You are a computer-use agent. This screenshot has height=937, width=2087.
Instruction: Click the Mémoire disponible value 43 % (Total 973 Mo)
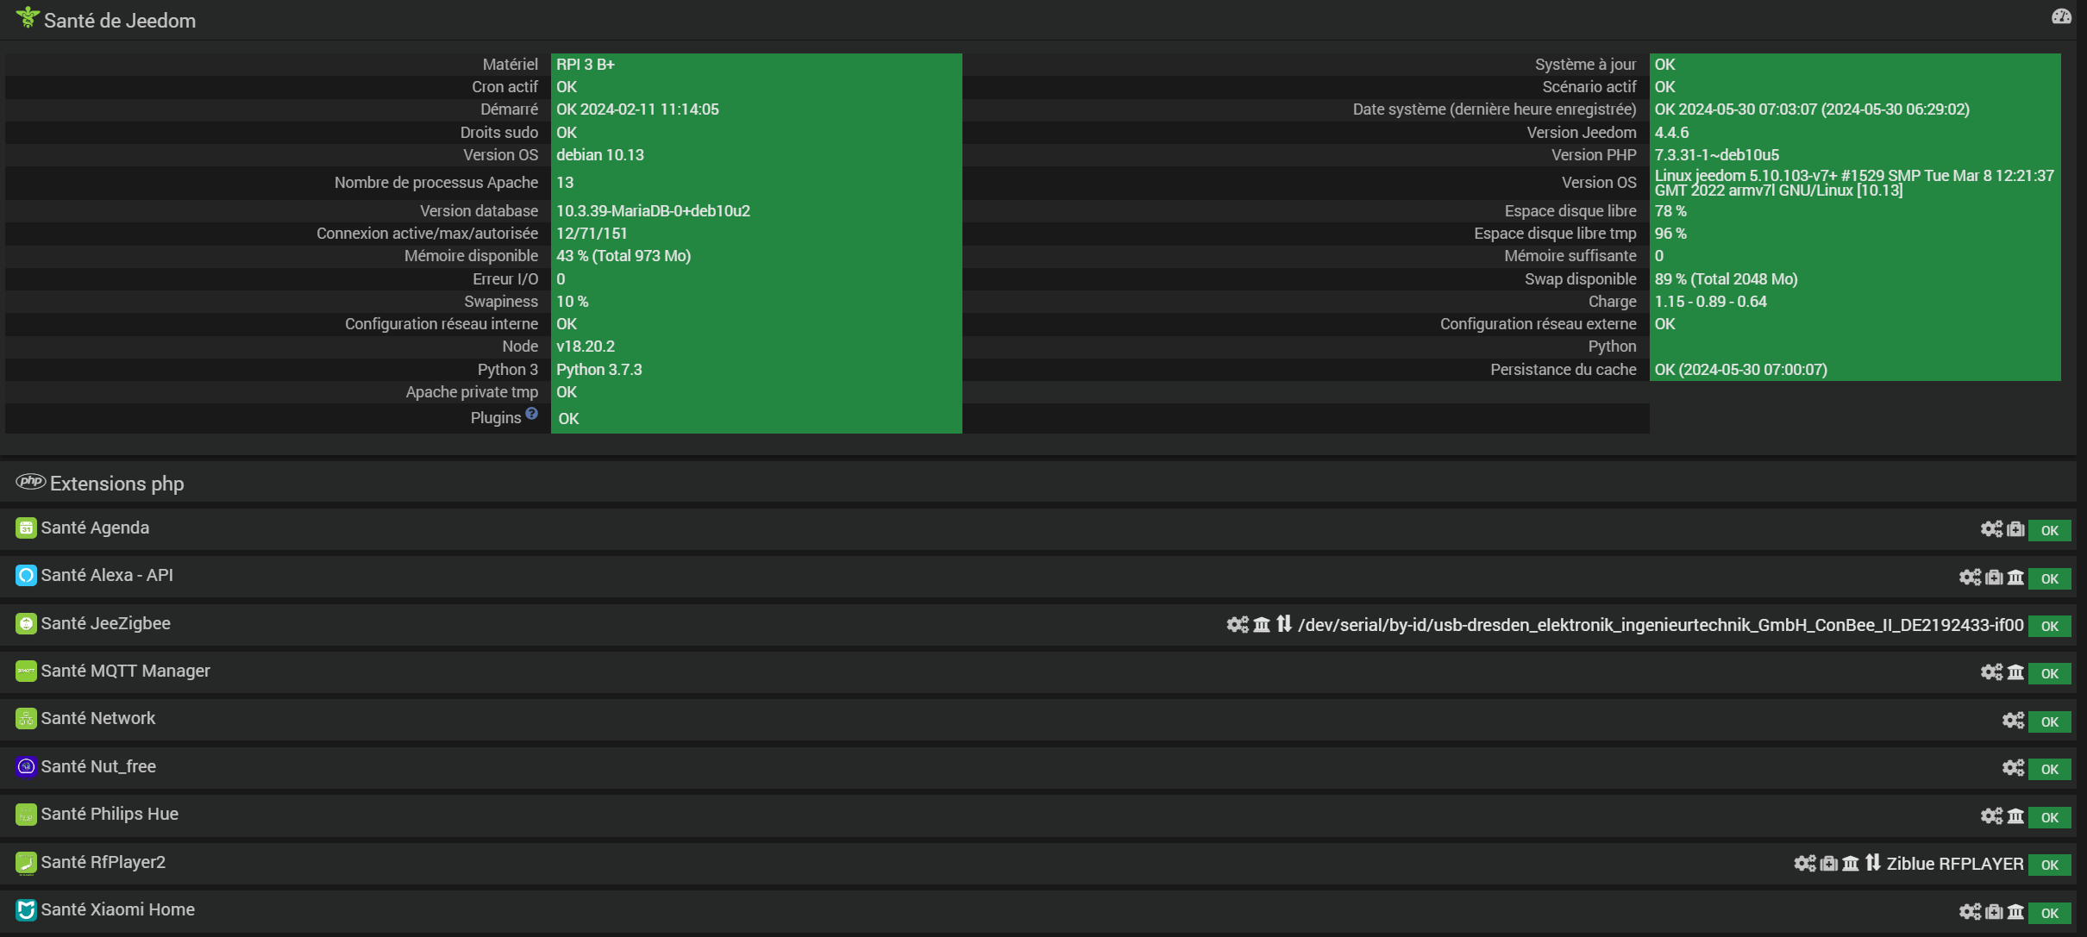pyautogui.click(x=624, y=256)
